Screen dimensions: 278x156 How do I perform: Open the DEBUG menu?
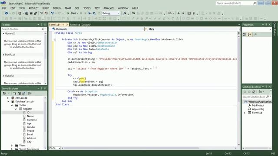coord(57,8)
